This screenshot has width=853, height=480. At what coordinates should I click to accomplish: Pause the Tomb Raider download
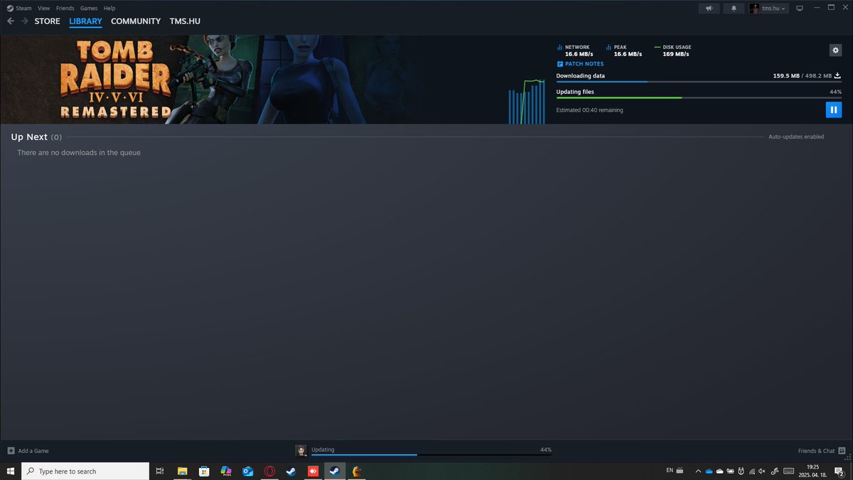coord(834,110)
